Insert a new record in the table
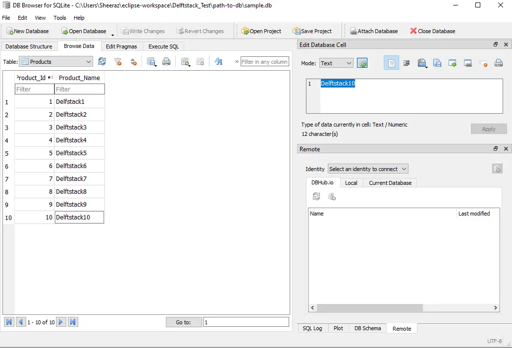This screenshot has height=348, width=512. click(185, 62)
